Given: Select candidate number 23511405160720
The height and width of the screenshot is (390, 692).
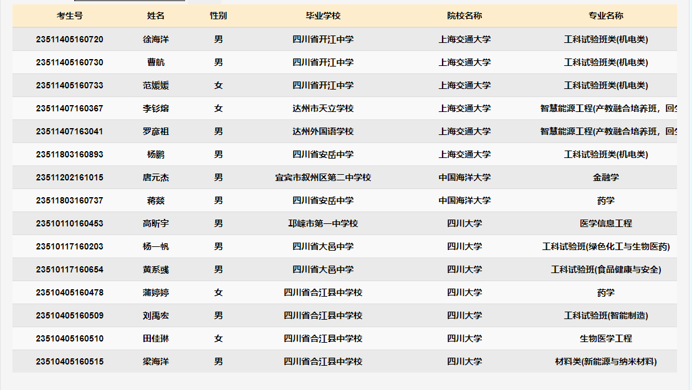Looking at the screenshot, I should click(x=70, y=39).
